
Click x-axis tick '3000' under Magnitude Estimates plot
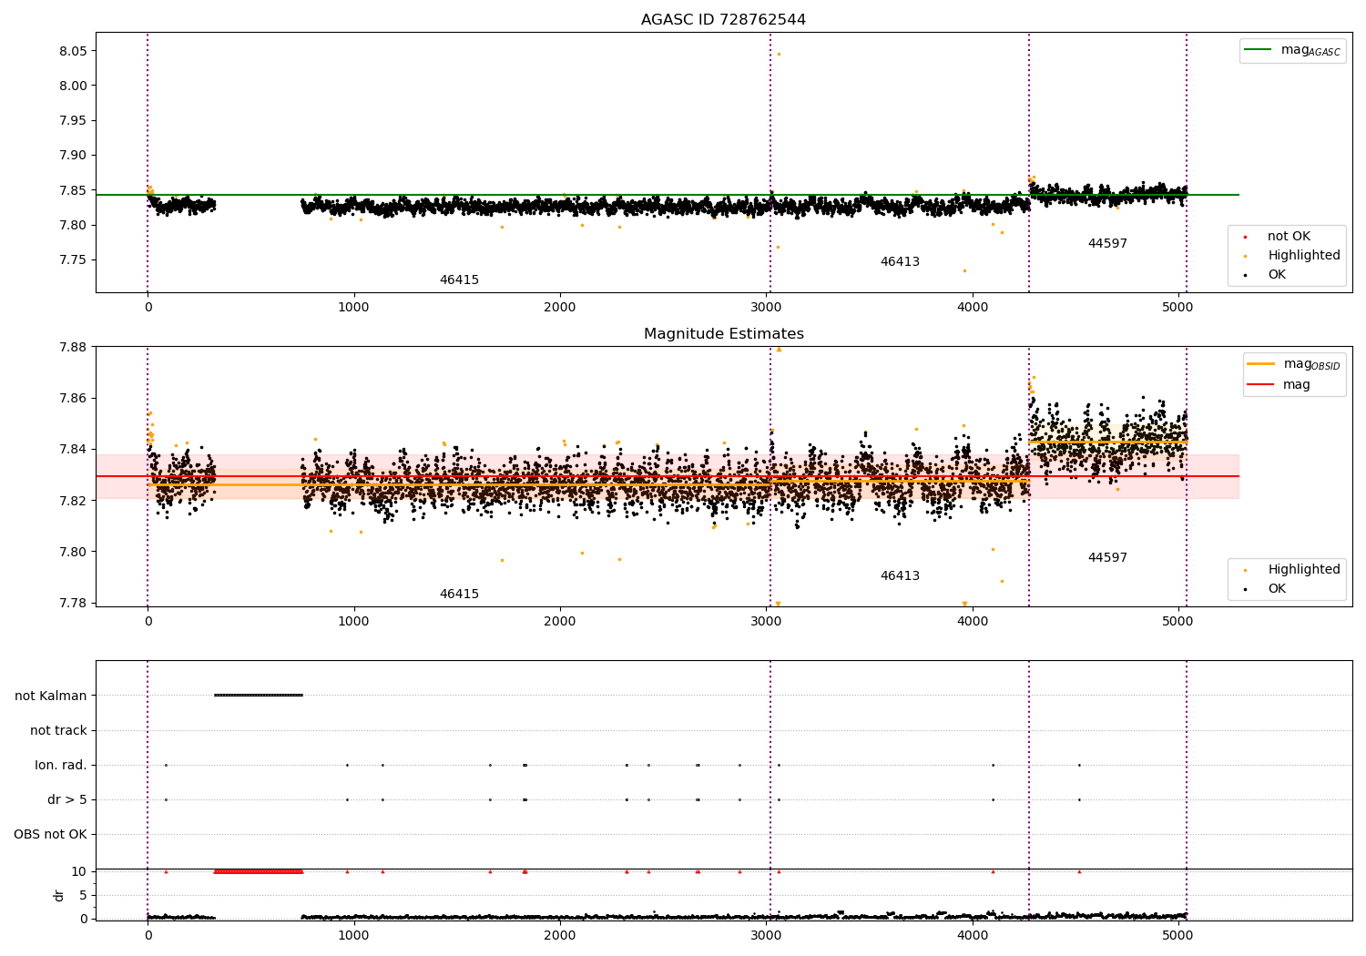click(x=766, y=621)
